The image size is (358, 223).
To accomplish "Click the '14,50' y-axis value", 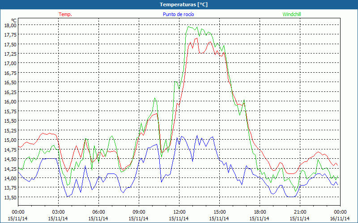I will pyautogui.click(x=10, y=159).
